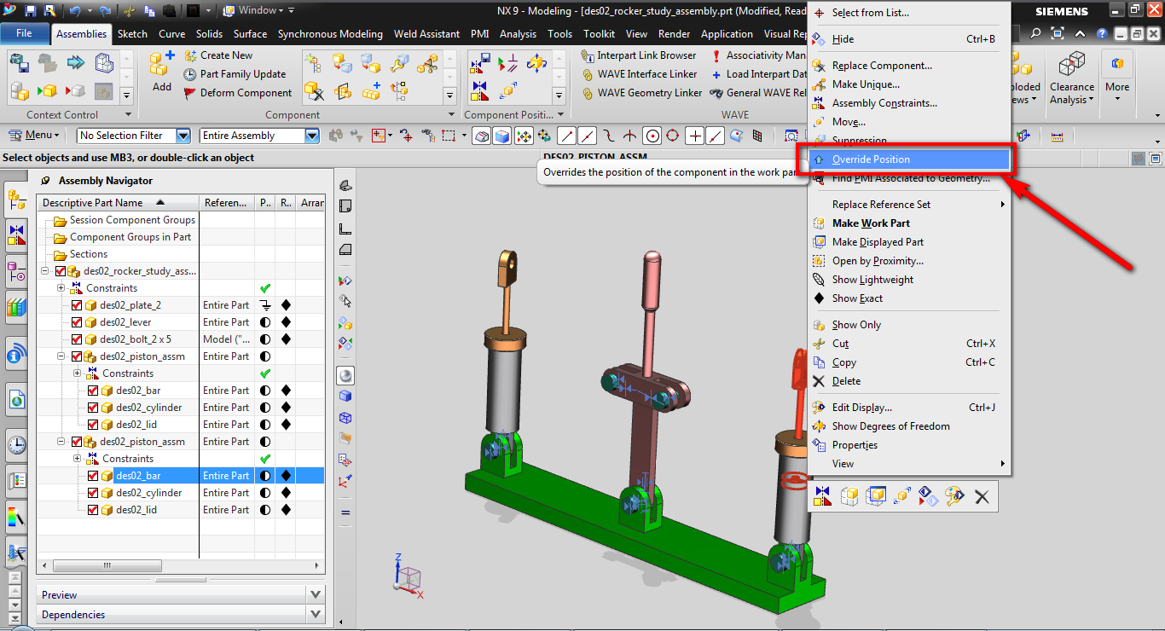The image size is (1165, 631).
Task: Click the Deform Component flag icon
Action: click(190, 93)
